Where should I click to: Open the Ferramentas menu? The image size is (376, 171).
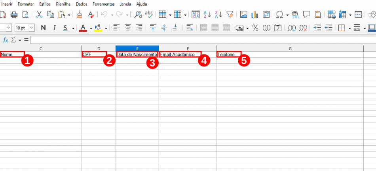tap(104, 4)
